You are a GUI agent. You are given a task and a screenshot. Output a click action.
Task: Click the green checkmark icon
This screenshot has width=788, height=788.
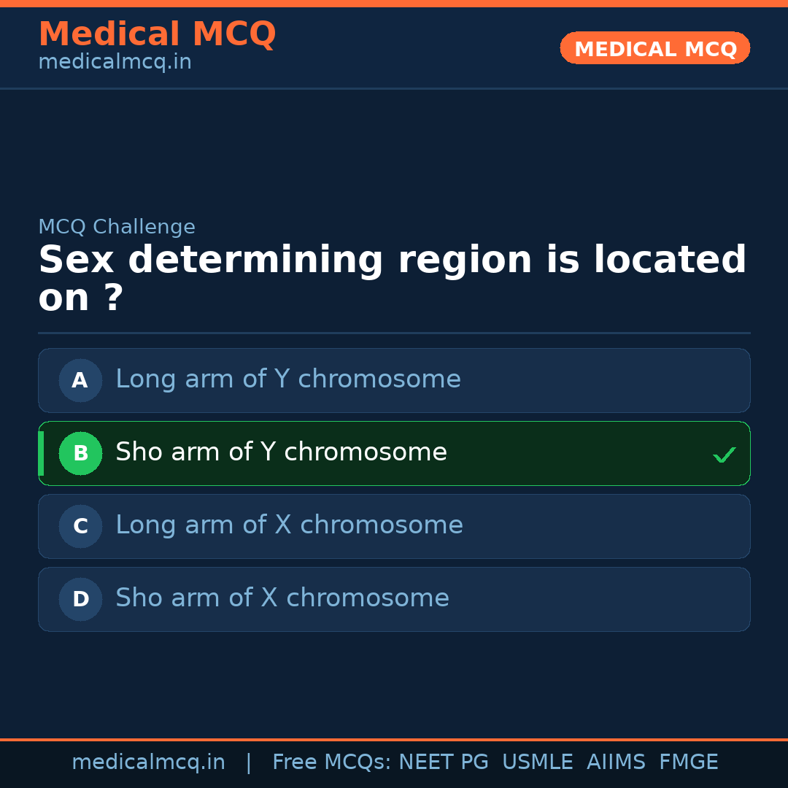pos(724,455)
